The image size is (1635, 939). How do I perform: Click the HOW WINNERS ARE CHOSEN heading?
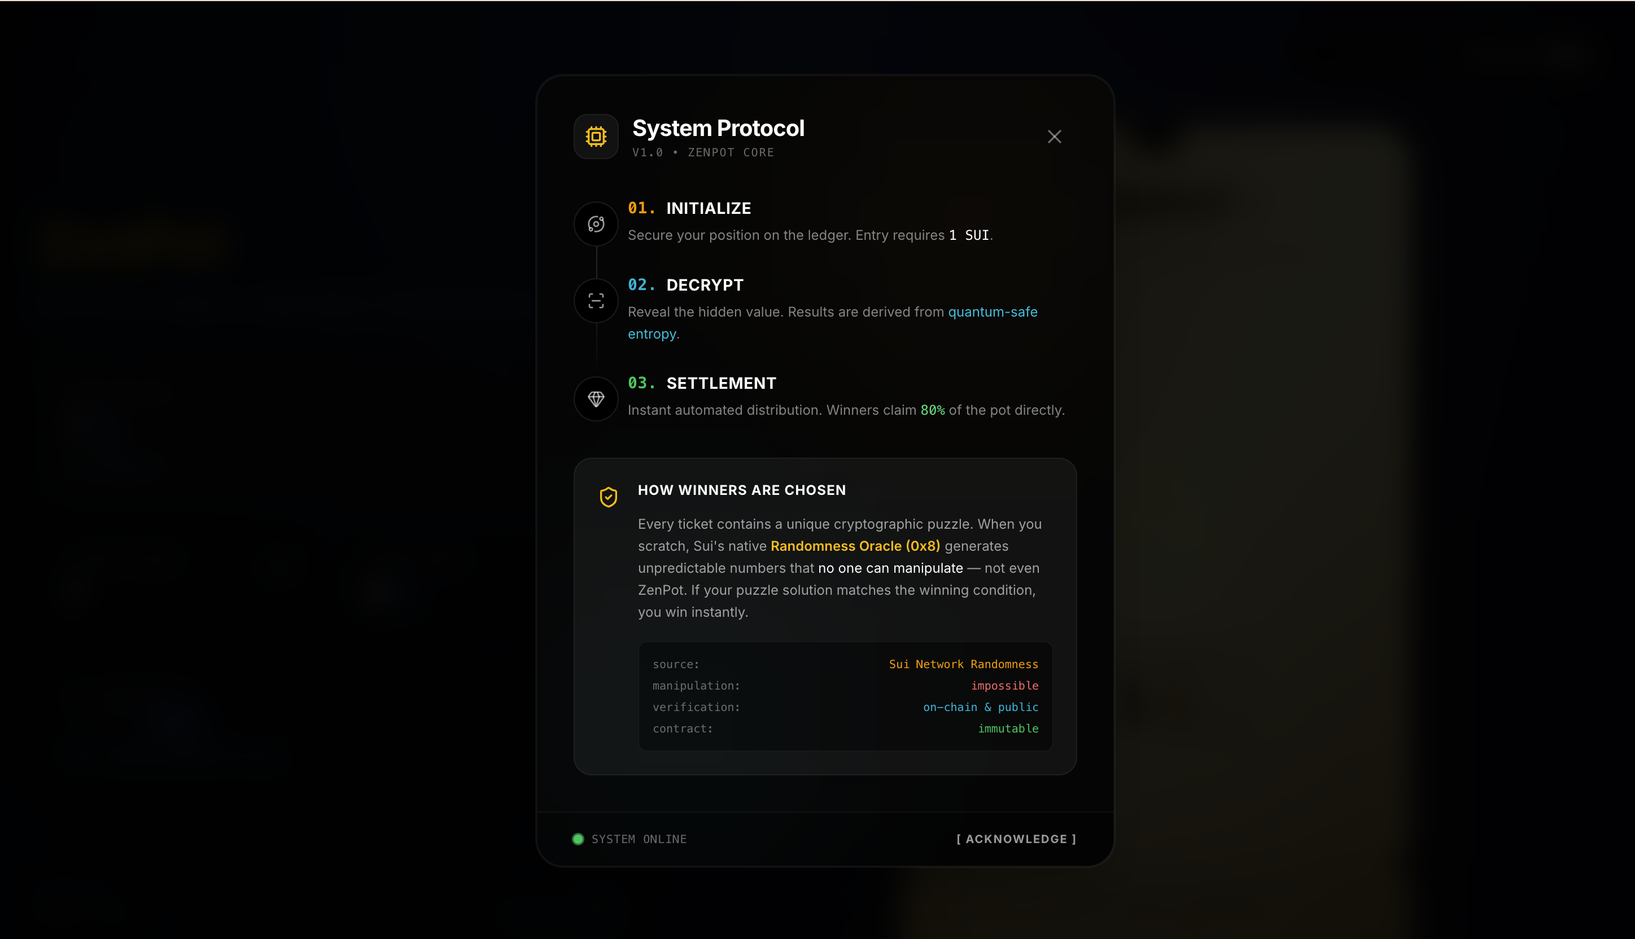742,489
